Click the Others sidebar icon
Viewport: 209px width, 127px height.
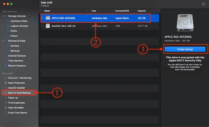[x=8, y=36]
